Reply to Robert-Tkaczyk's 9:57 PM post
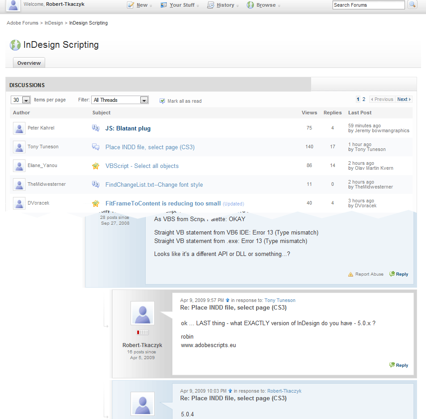Screen dimensions: 426x419 coord(399,365)
